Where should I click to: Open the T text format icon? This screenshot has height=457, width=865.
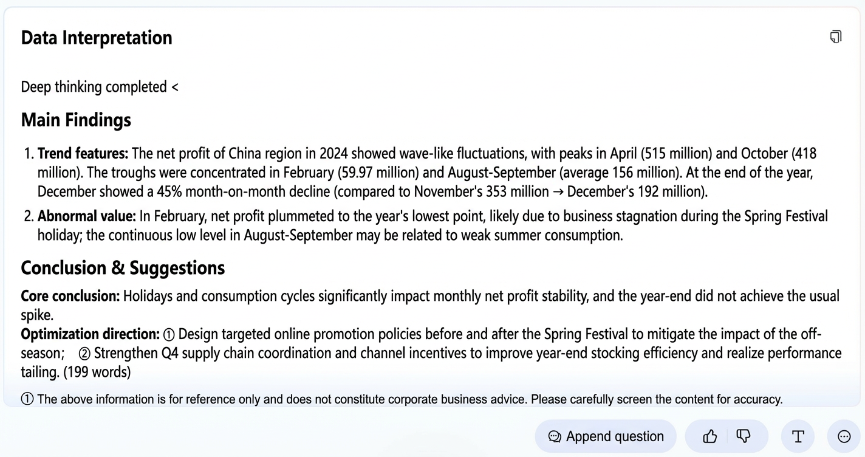pyautogui.click(x=798, y=436)
